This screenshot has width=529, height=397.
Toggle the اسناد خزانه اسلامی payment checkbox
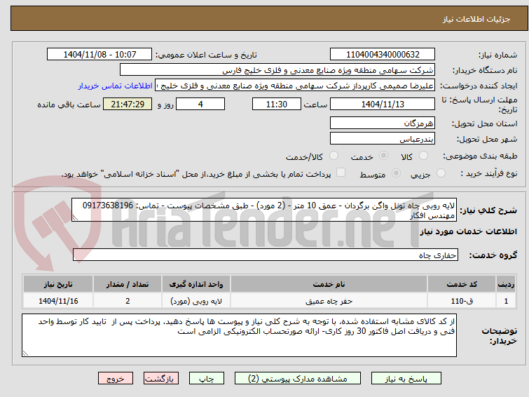point(341,173)
